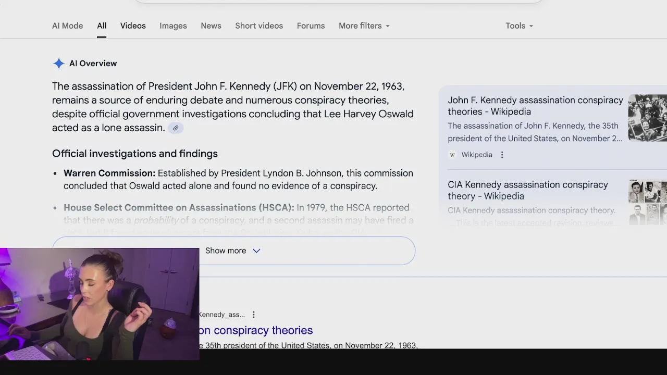Click the 'Warren Commission:' bold text

pos(109,173)
